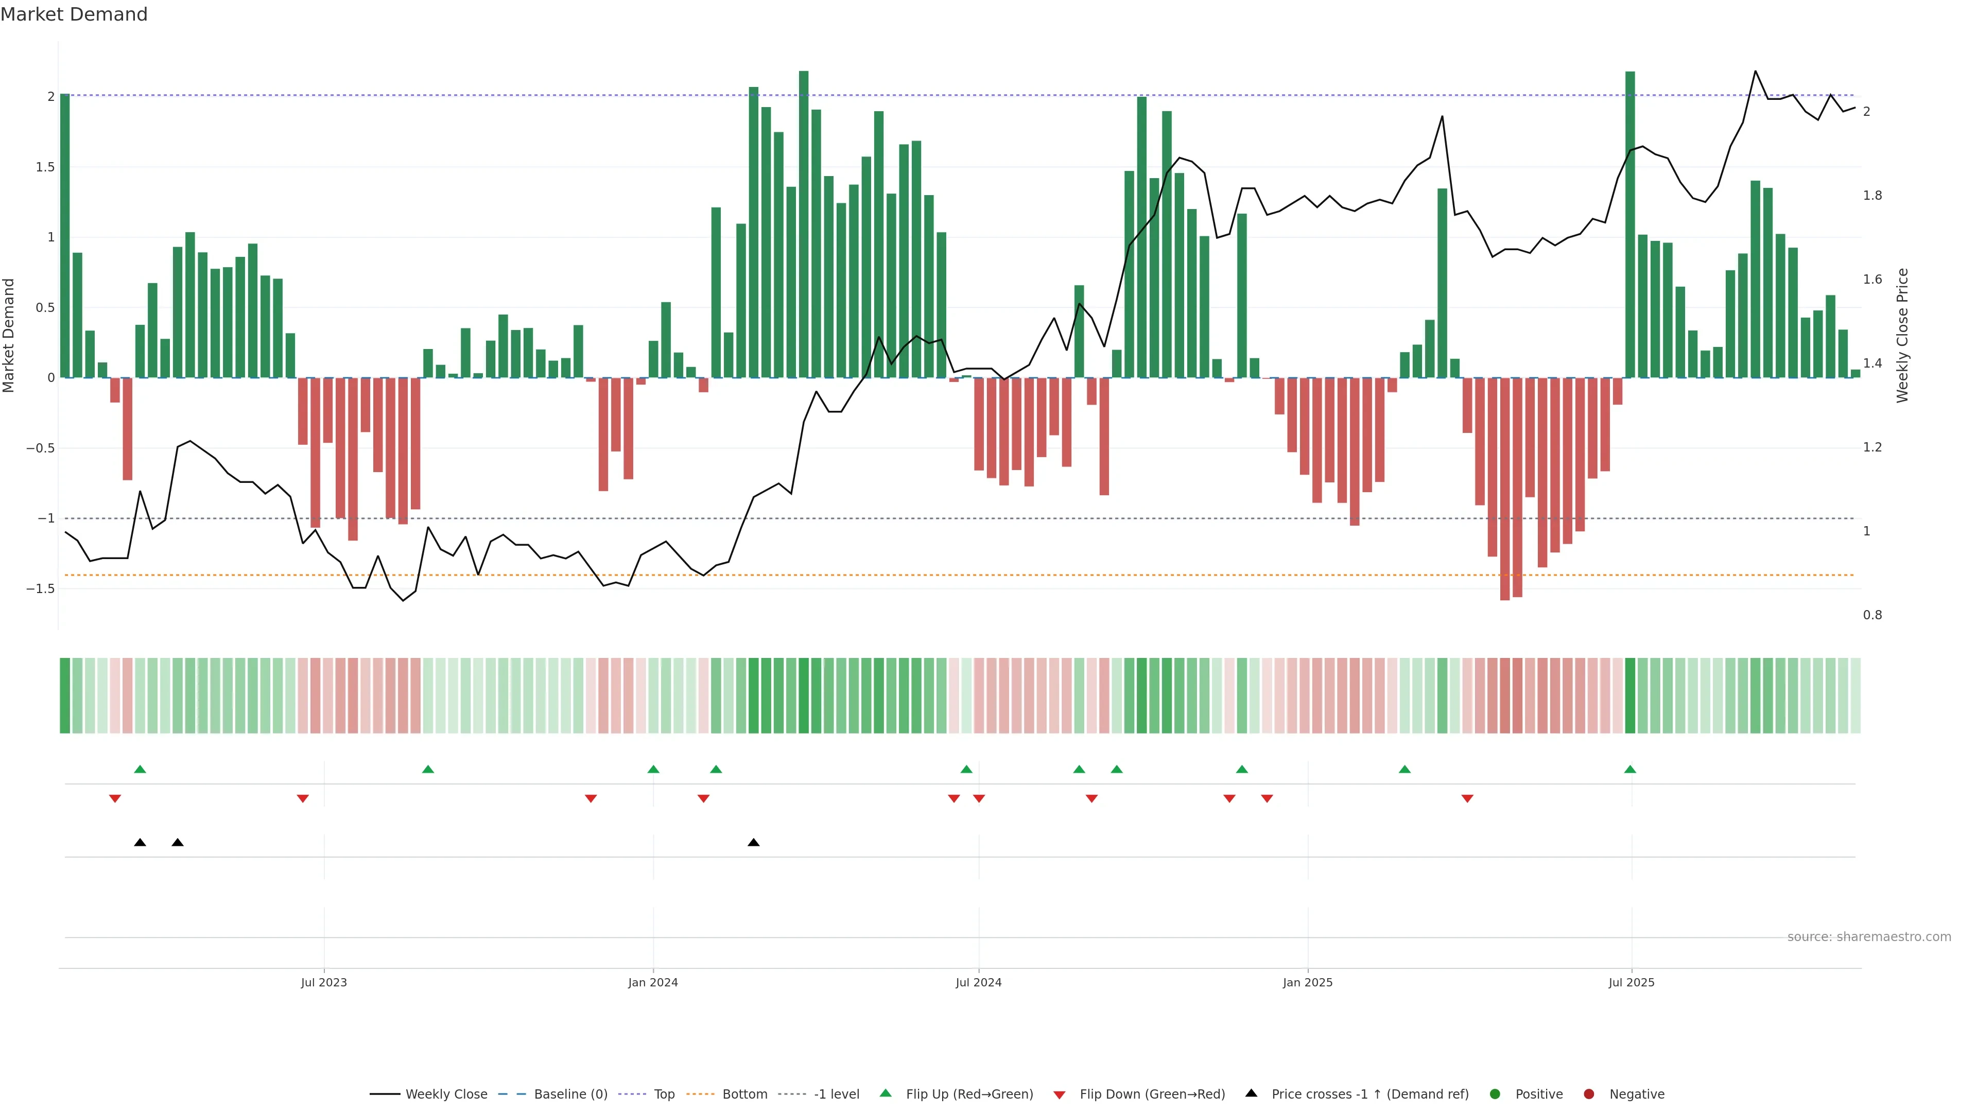The image size is (1977, 1112).
Task: Click the black Price crosses -1 legend triangle
Action: pos(1251,1093)
